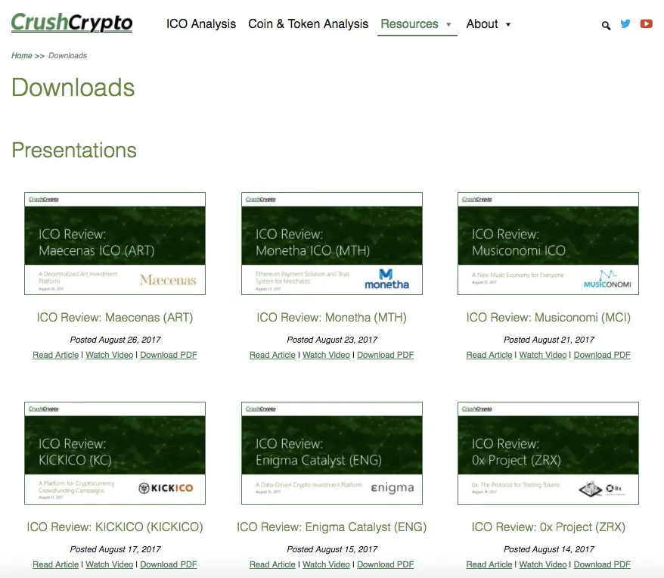
Task: Watch Video for Enigma Catalyst review
Action: (326, 564)
